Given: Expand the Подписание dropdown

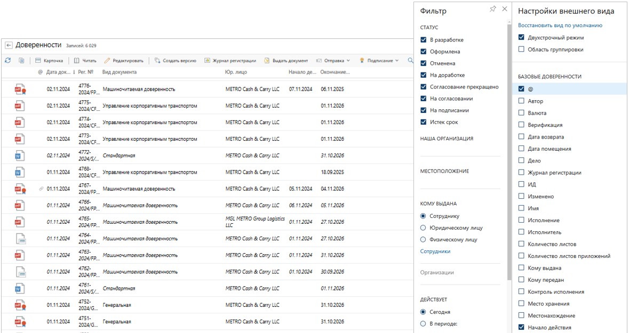Looking at the screenshot, I should coord(379,61).
